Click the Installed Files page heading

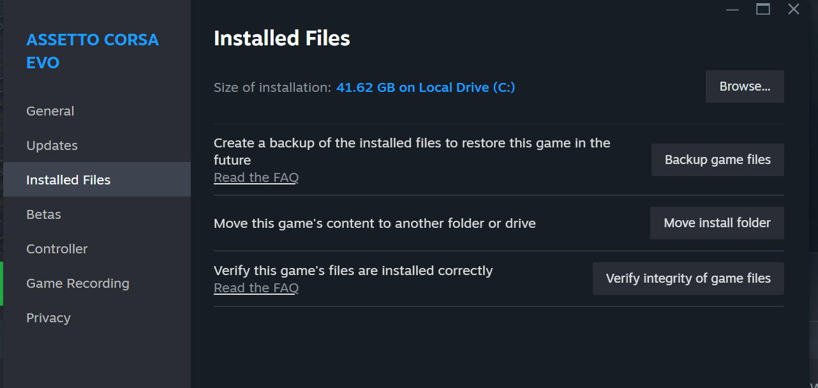pos(281,38)
